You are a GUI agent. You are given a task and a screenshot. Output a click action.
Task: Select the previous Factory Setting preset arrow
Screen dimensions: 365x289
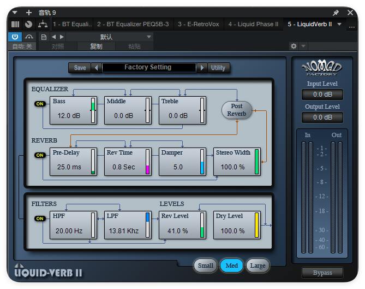97,68
